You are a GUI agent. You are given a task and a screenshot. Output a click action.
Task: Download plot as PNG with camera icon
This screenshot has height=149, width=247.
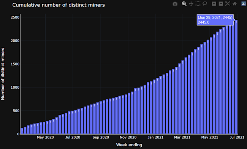tap(175, 4)
